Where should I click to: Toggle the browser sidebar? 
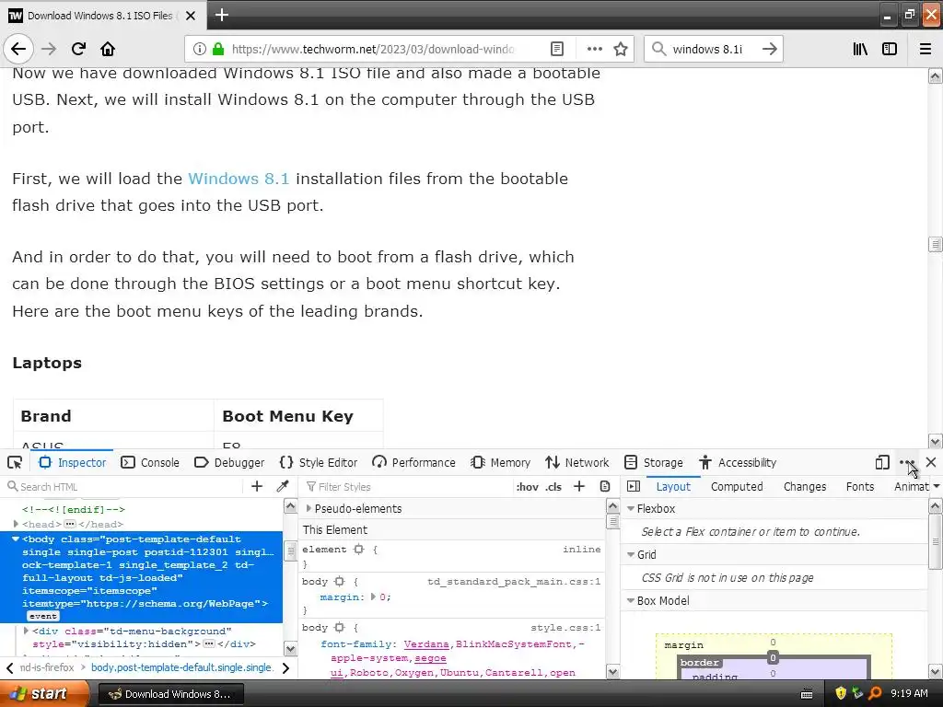point(890,49)
